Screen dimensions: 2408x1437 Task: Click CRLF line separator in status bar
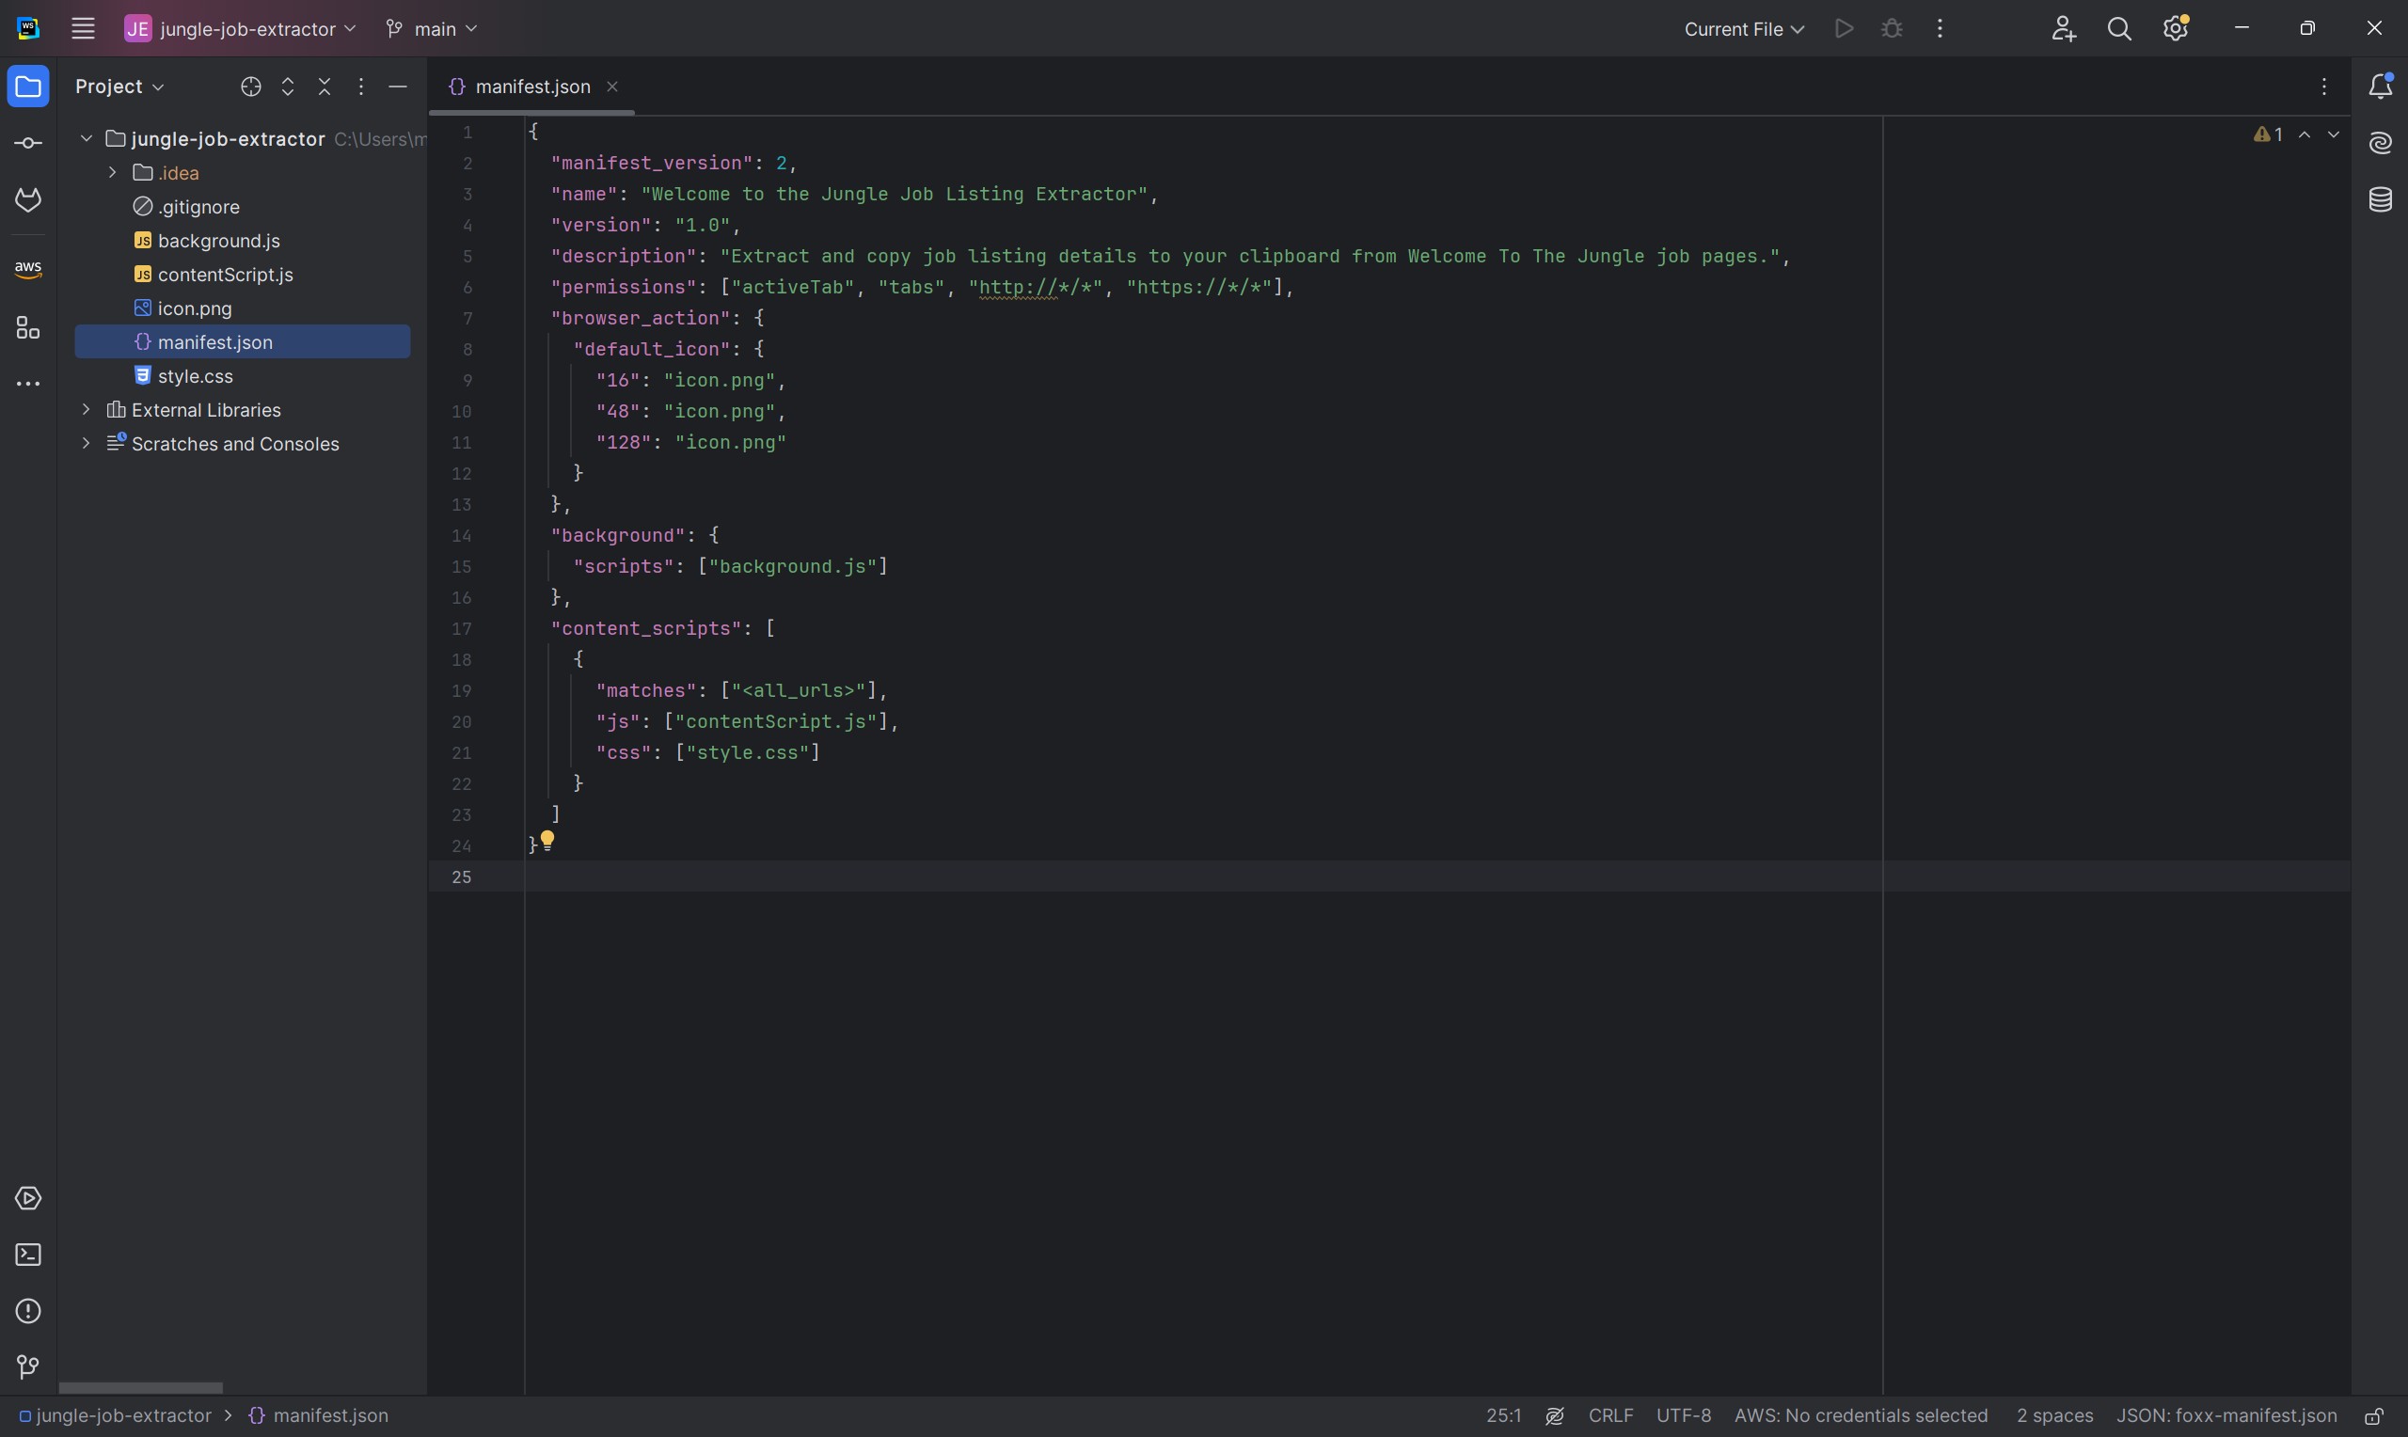(1610, 1415)
